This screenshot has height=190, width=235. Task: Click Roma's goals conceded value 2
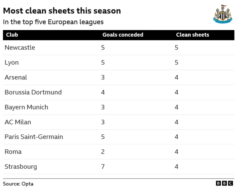[103, 152]
